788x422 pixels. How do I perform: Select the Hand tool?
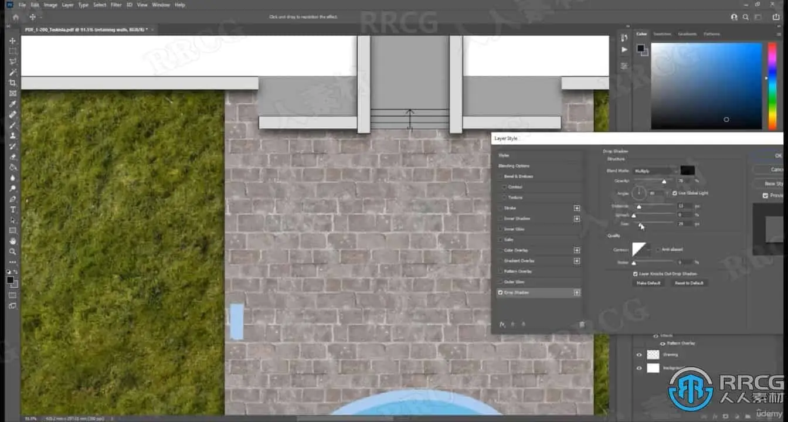pyautogui.click(x=13, y=241)
